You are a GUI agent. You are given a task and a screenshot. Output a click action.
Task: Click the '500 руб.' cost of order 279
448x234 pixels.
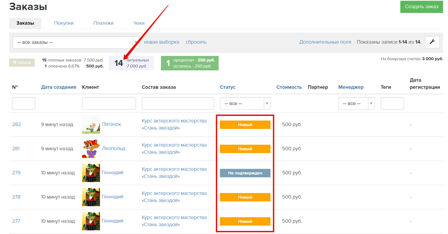point(292,173)
